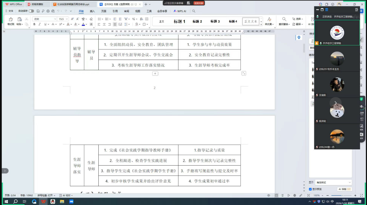Apply the 标题 1 heading style
The width and height of the screenshot is (367, 205).
tap(179, 22)
